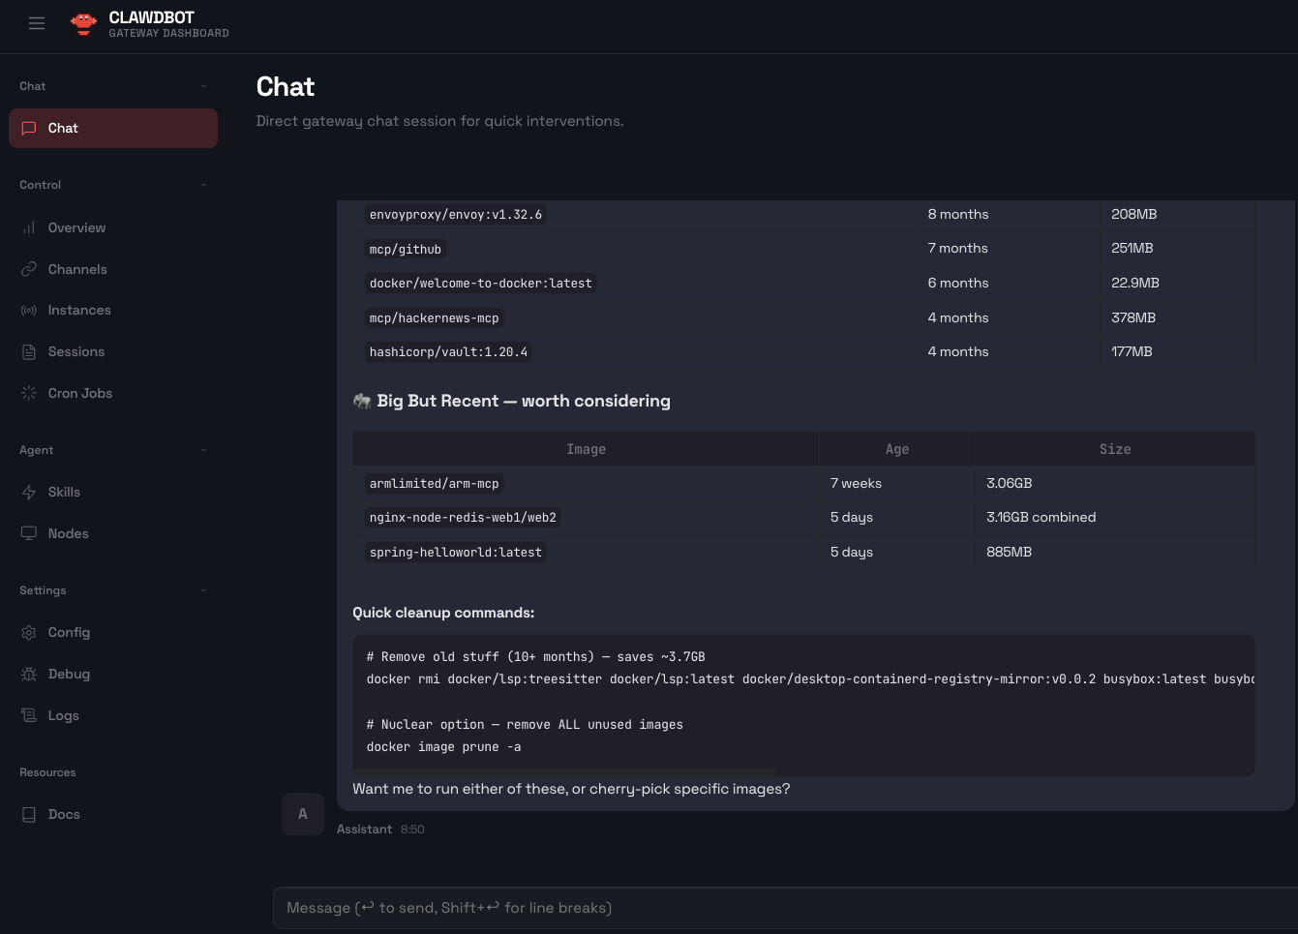Open Debug via the bug icon
This screenshot has width=1298, height=934.
29,675
